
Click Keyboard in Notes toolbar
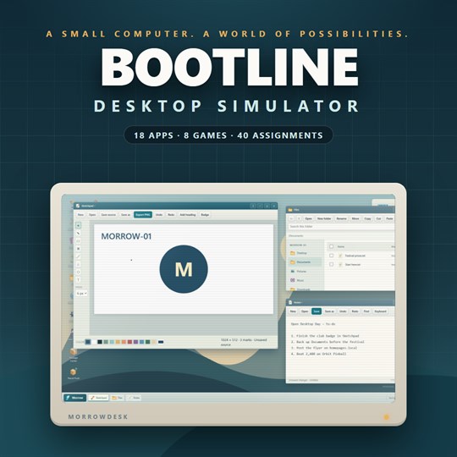click(x=380, y=311)
